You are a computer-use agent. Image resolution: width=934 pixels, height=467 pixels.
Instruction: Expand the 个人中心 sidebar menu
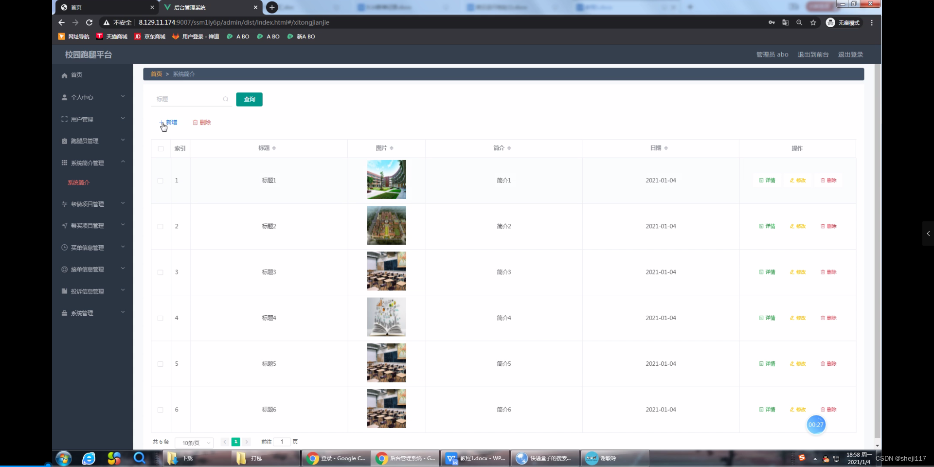point(92,97)
